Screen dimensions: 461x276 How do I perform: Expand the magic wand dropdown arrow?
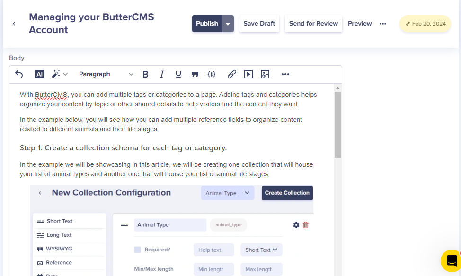(65, 74)
